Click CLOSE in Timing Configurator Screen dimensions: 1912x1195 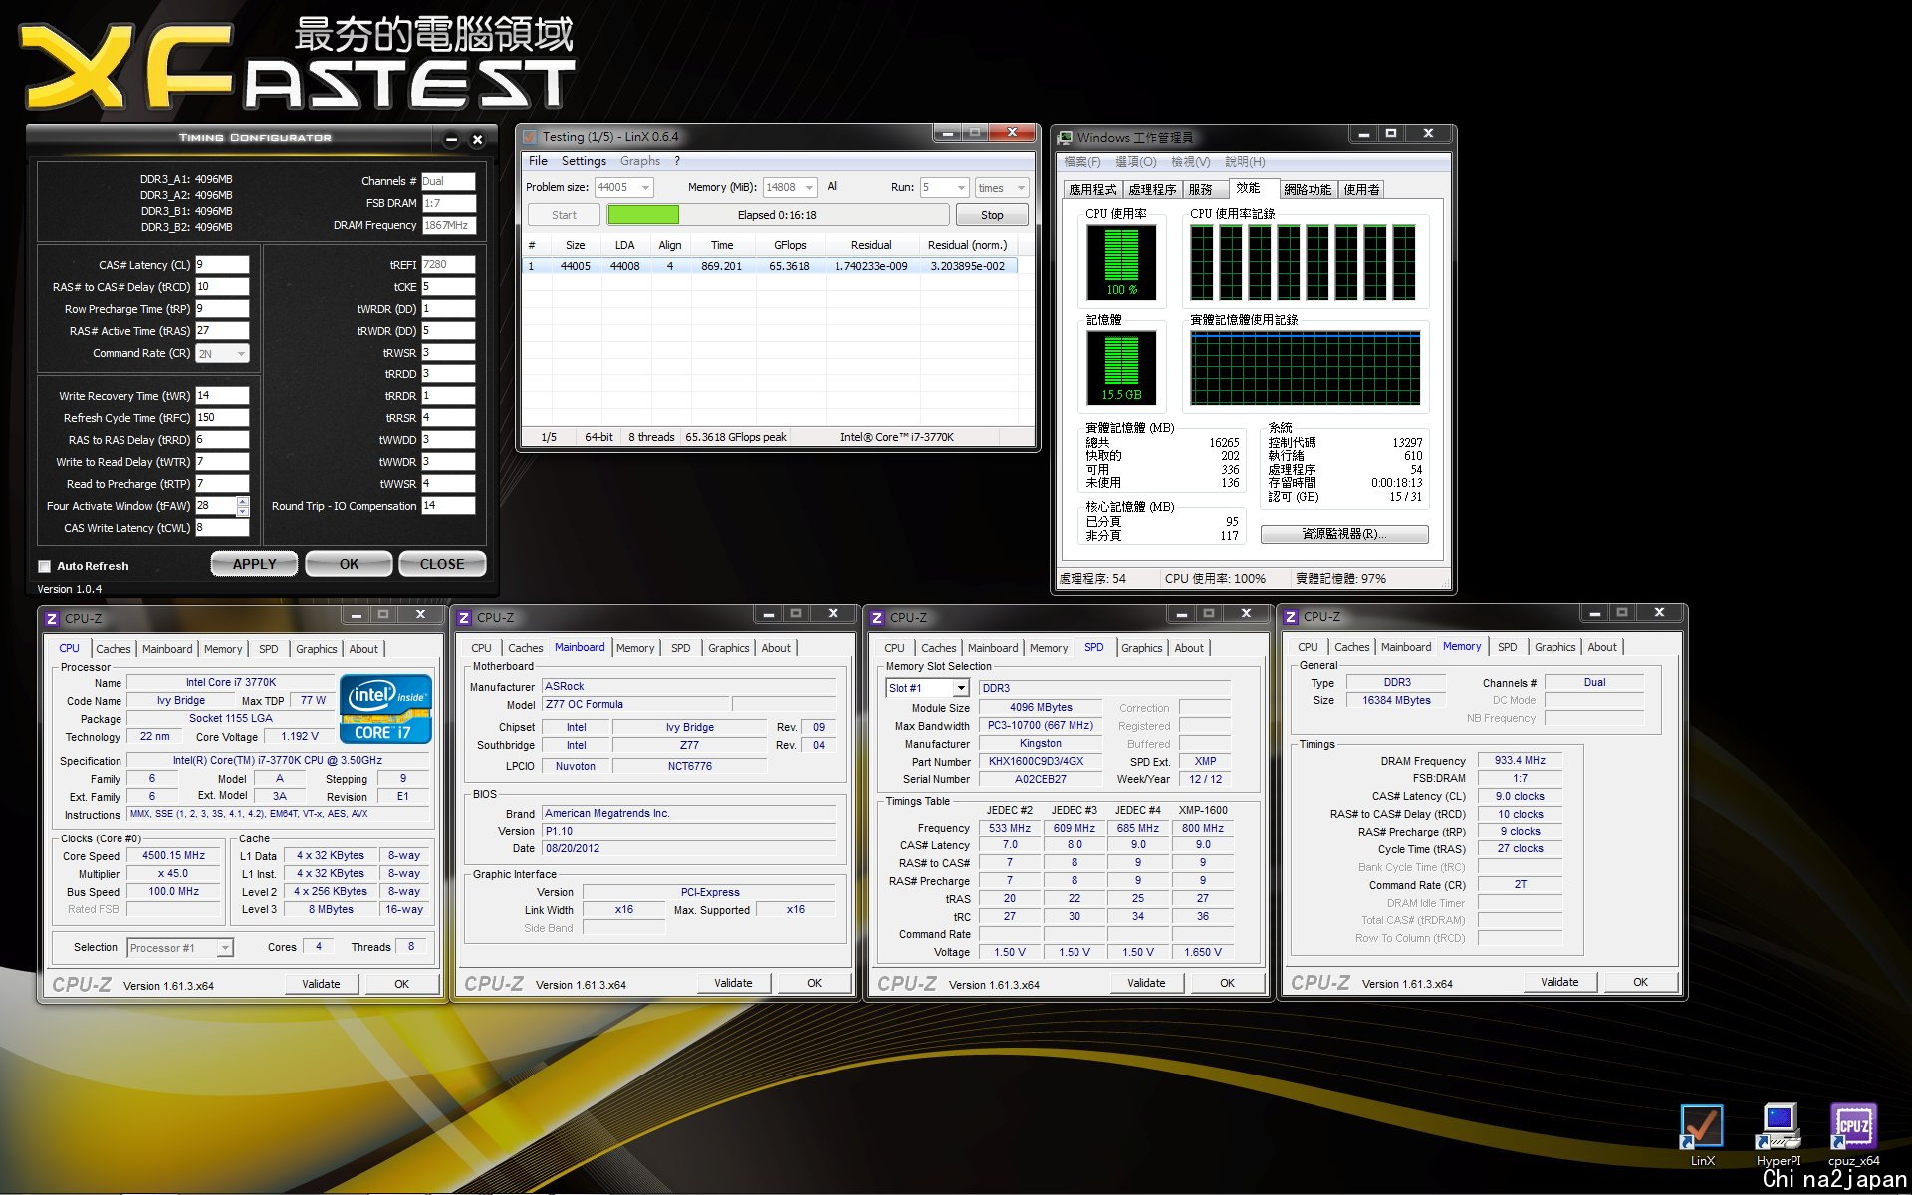click(x=442, y=564)
